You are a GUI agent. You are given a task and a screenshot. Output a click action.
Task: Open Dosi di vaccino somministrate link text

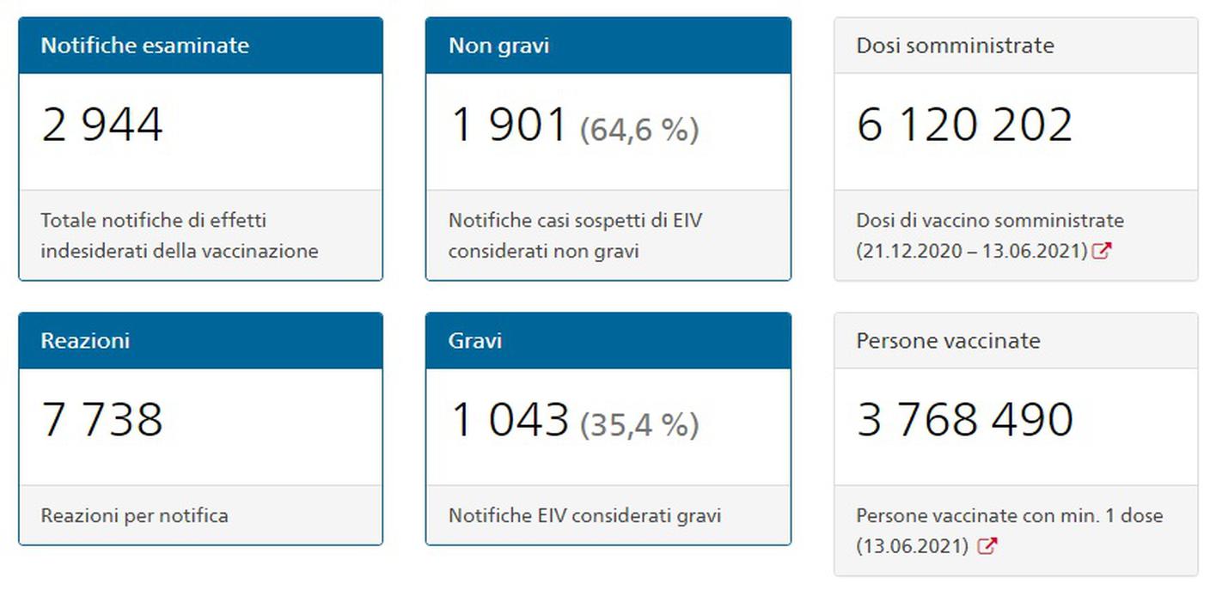990,221
